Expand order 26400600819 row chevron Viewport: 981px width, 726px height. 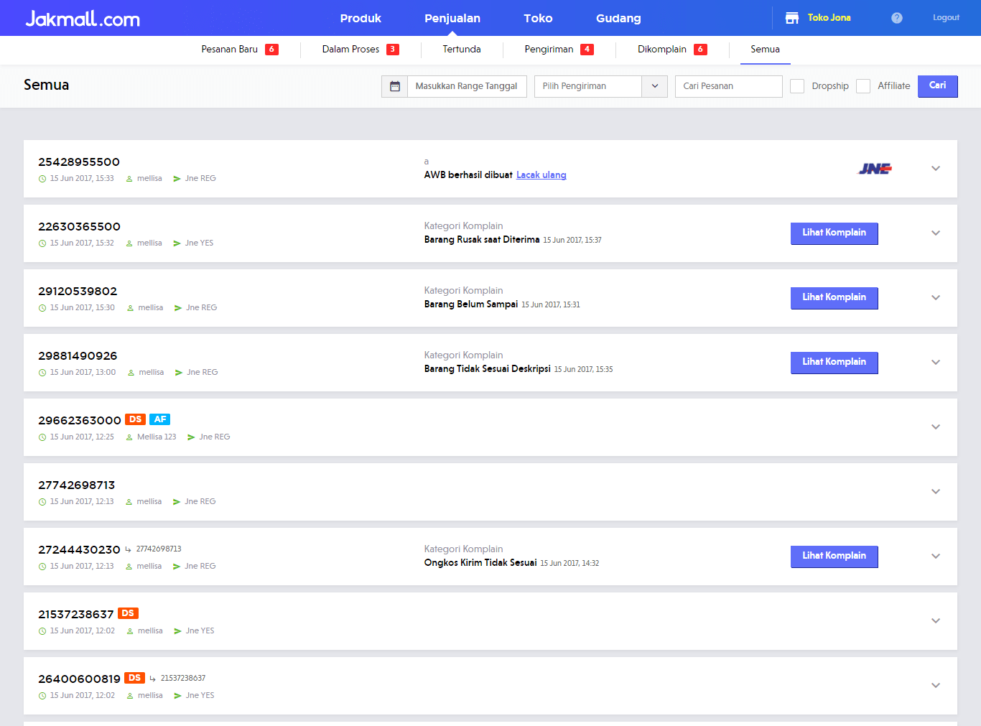point(936,686)
